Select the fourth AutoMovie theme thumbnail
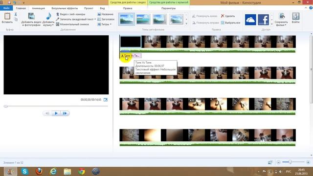This screenshot has height=176, width=313. pos(176,19)
